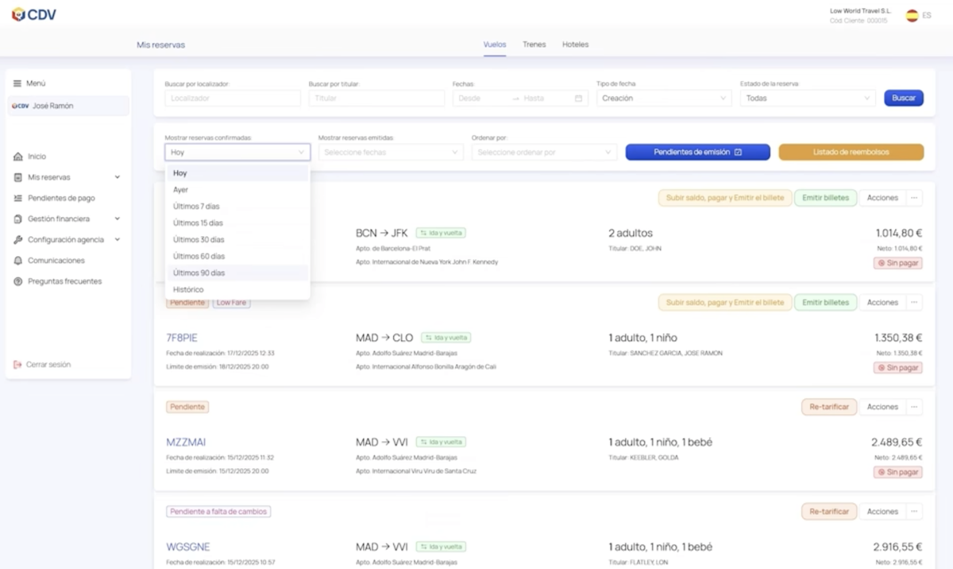This screenshot has width=953, height=569.
Task: Open the calendar icon in Fechas field
Action: (x=578, y=99)
